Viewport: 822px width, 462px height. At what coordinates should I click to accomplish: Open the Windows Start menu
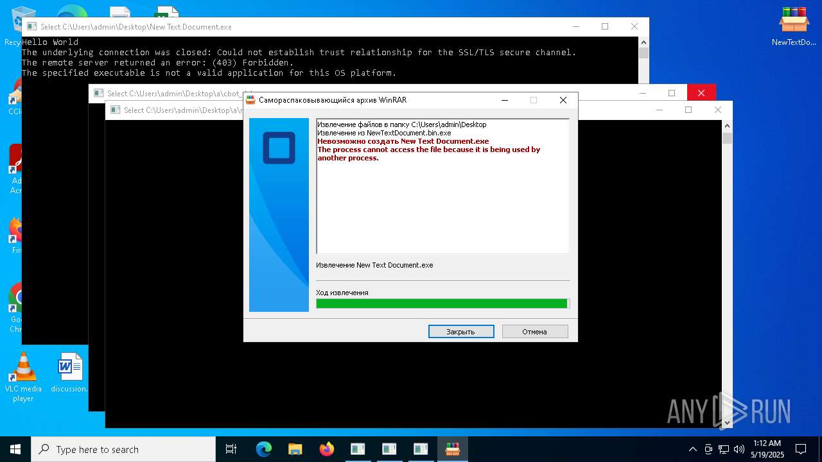coord(15,449)
